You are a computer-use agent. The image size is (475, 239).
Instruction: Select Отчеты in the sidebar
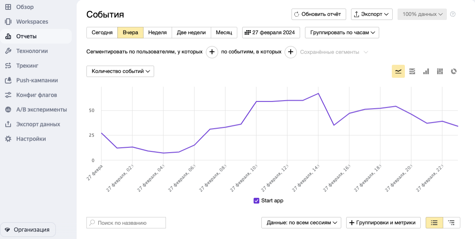point(36,36)
